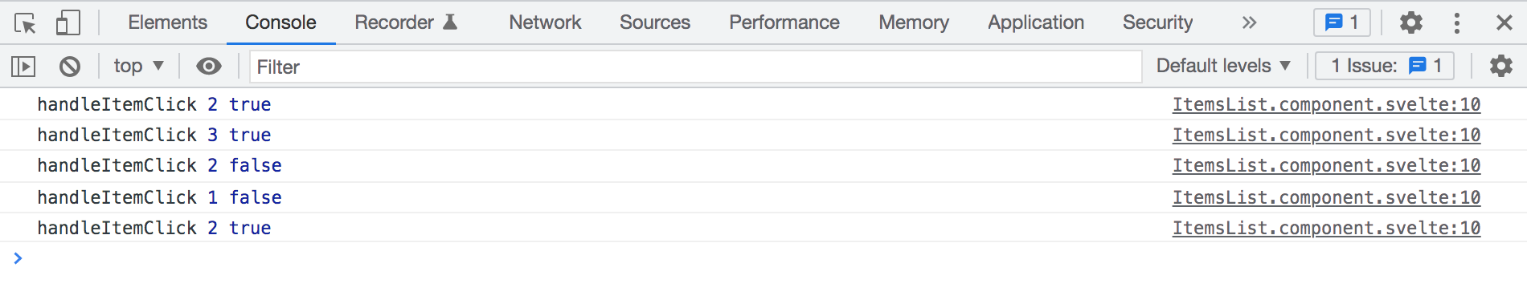Toggle the device toolbar icon
The height and width of the screenshot is (308, 1527).
click(x=68, y=22)
